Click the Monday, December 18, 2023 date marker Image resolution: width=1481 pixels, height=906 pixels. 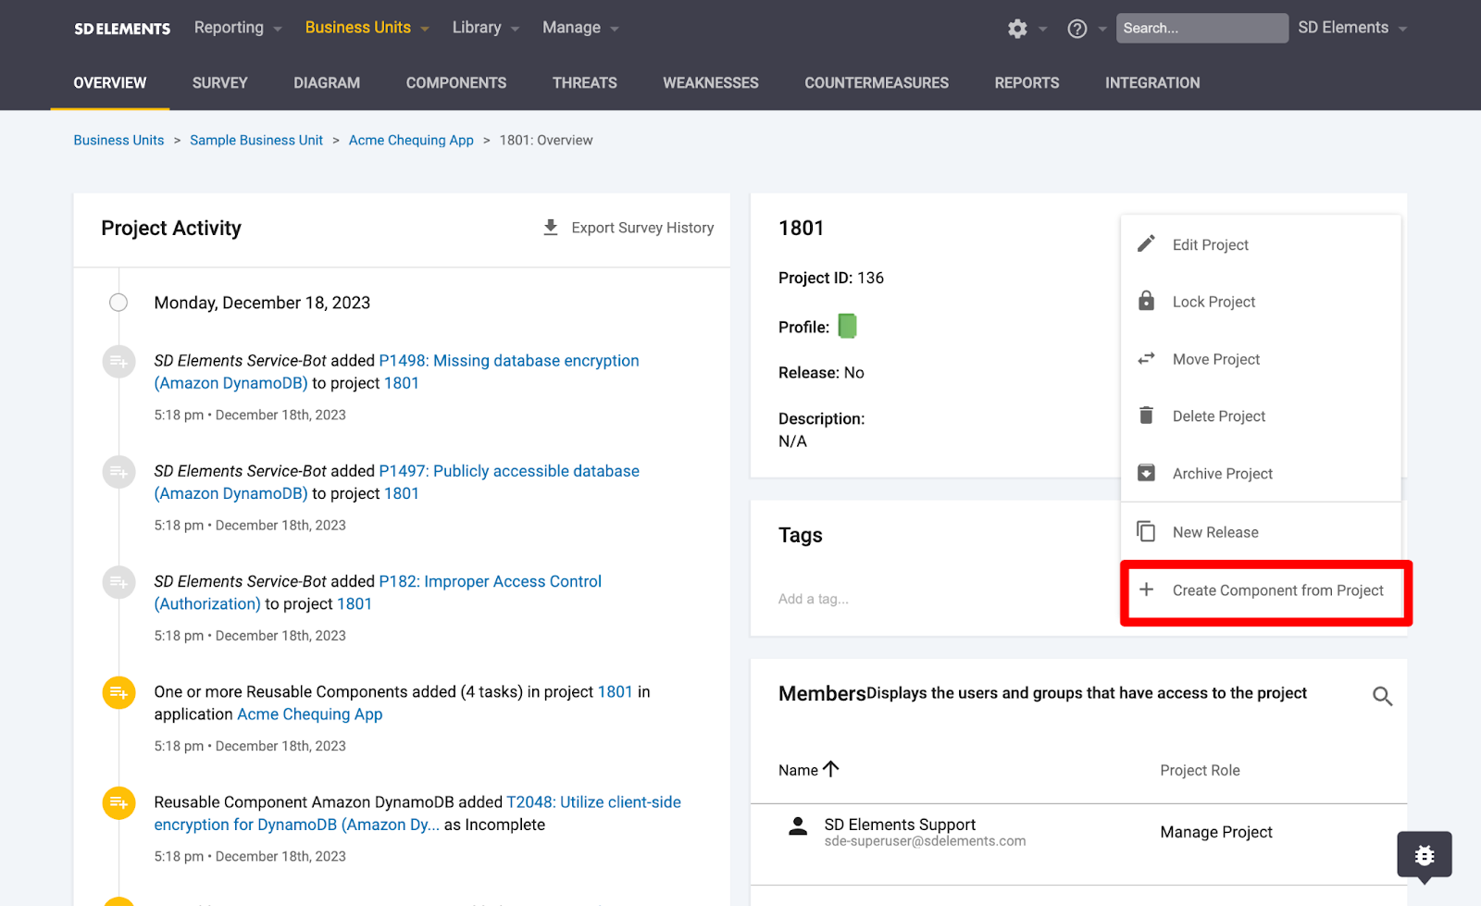coord(118,303)
